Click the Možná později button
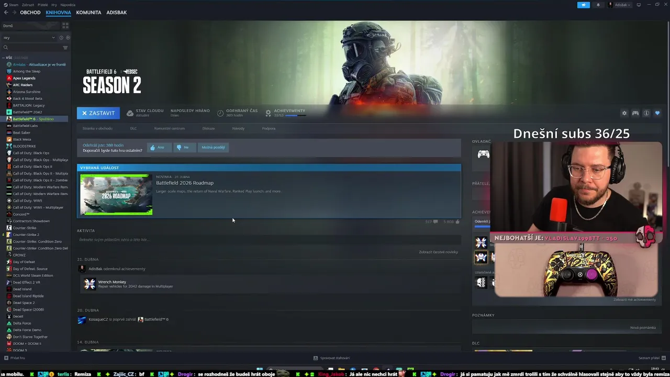The image size is (670, 377). (213, 147)
